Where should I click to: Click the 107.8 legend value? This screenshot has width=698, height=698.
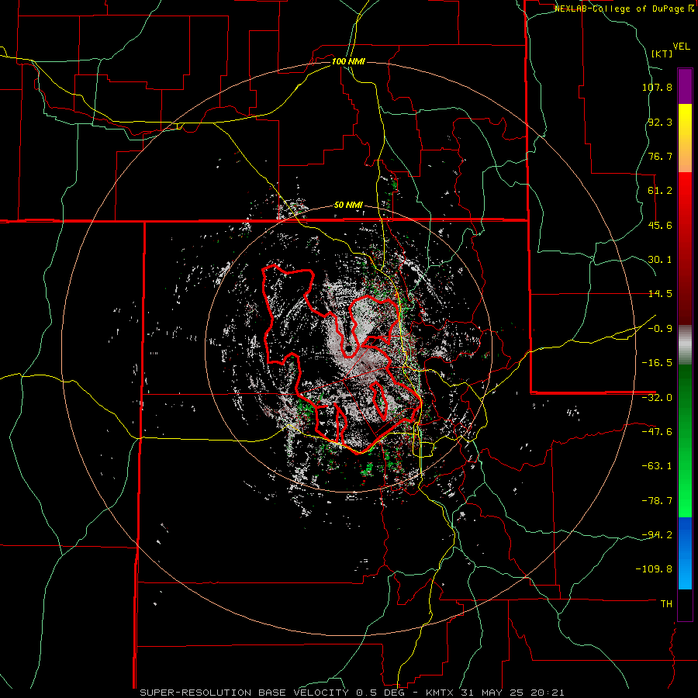(x=657, y=87)
